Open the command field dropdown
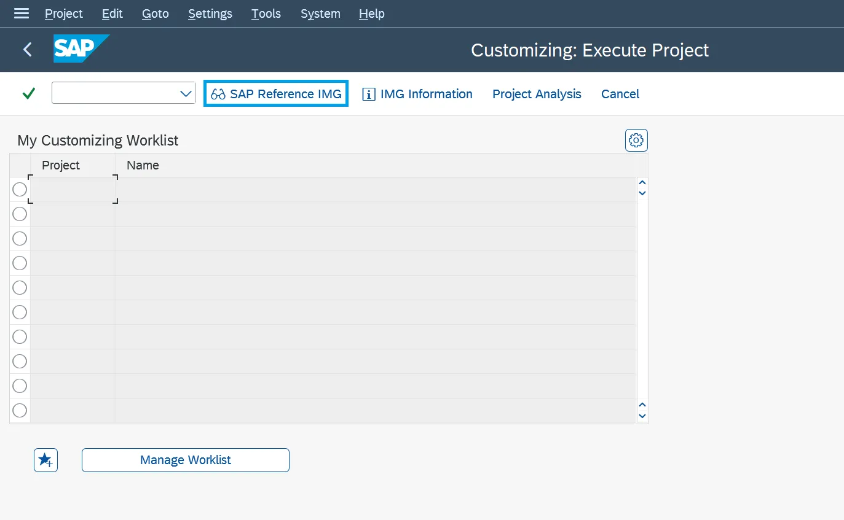 coord(186,93)
